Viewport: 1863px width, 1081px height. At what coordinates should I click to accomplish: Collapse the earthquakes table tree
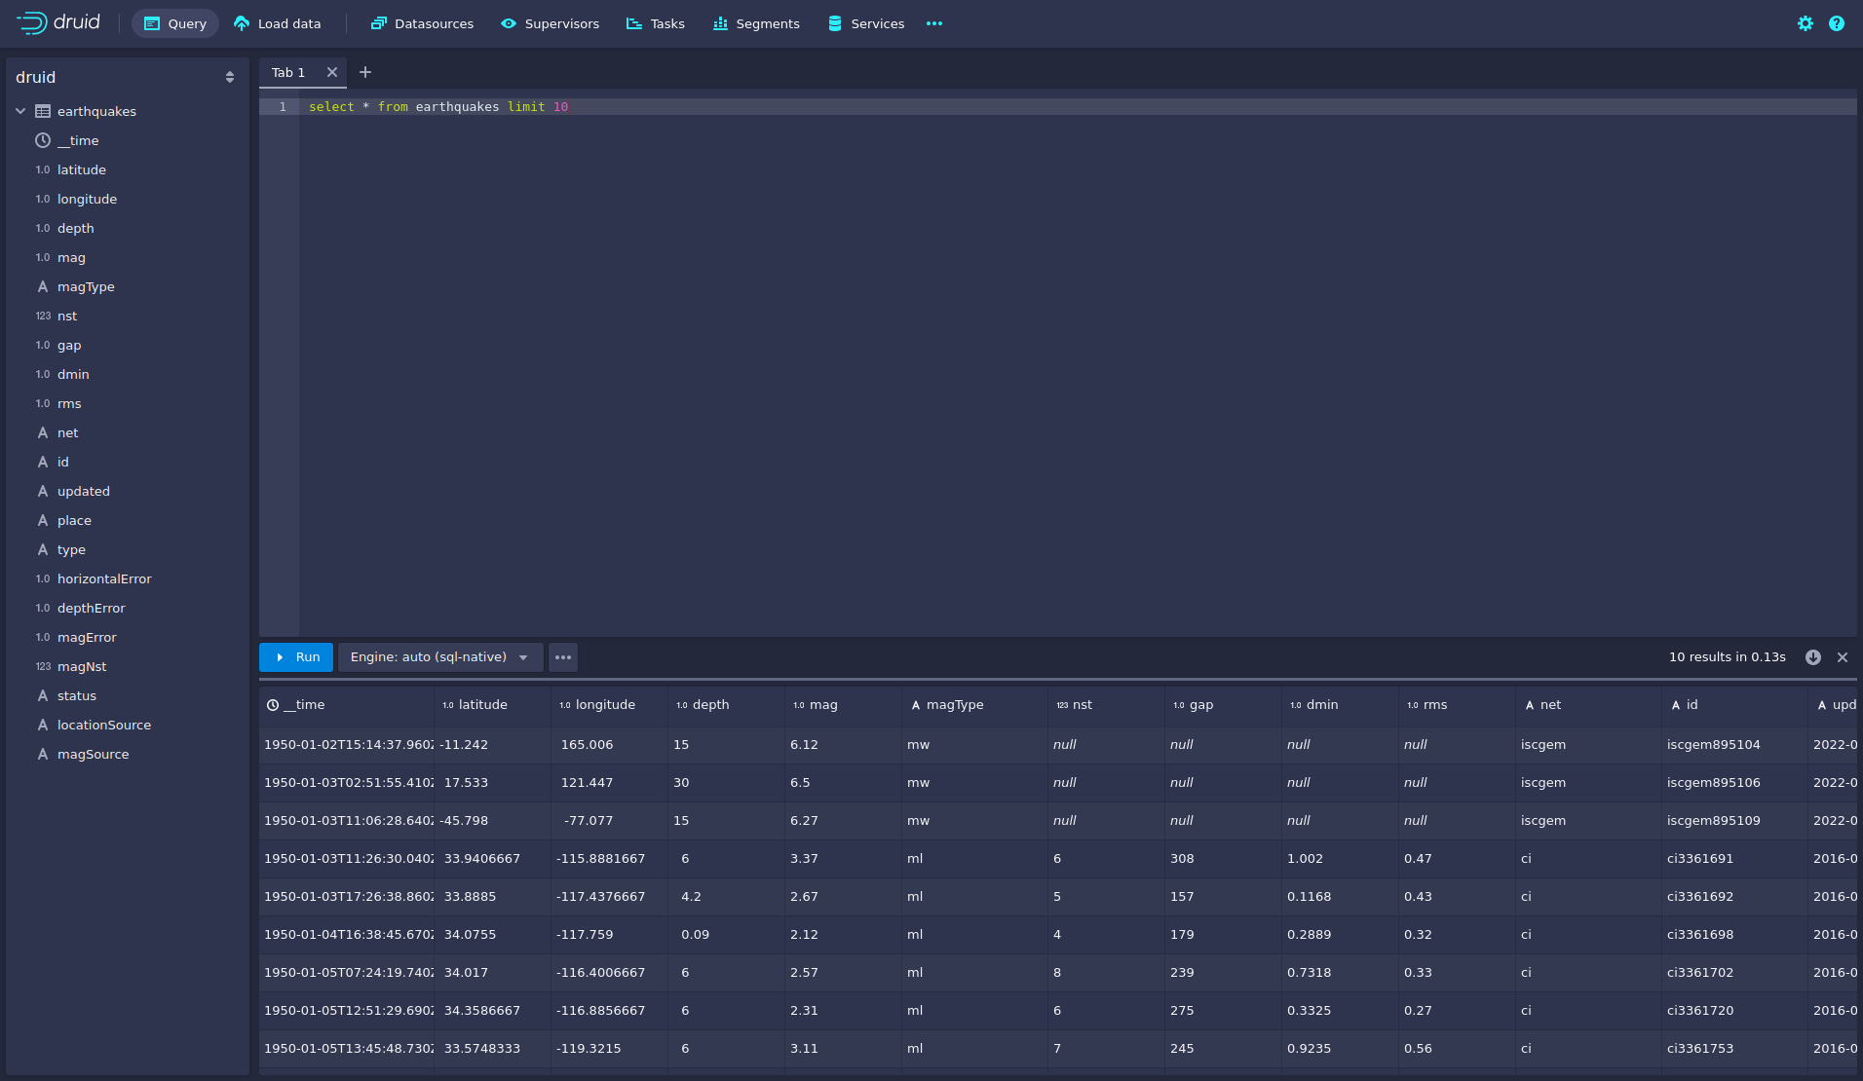point(20,111)
